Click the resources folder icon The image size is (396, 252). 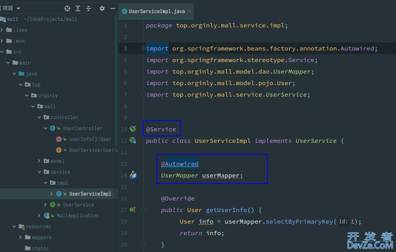[x=21, y=226]
